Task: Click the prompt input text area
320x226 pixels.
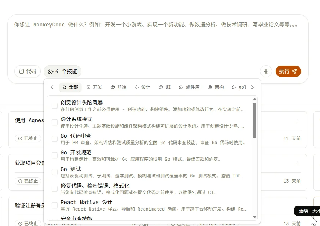Action: click(158, 40)
